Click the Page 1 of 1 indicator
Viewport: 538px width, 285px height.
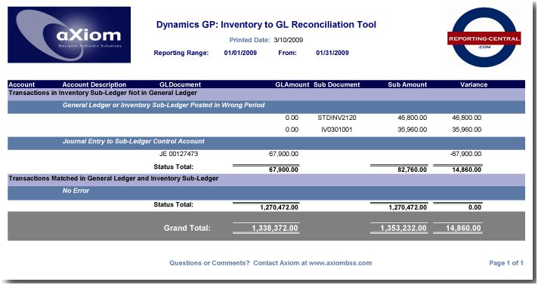(x=506, y=263)
